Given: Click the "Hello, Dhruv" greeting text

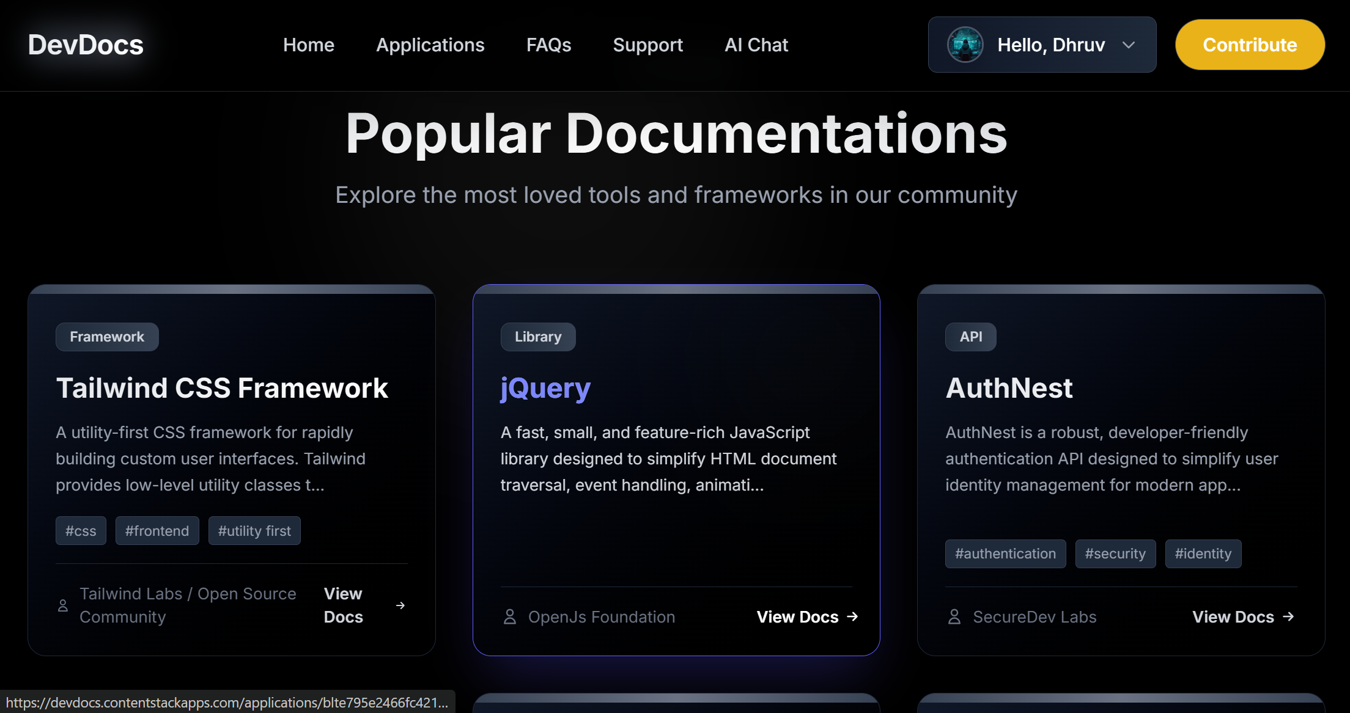Looking at the screenshot, I should pyautogui.click(x=1051, y=45).
